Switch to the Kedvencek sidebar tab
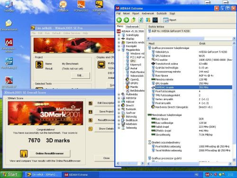The height and width of the screenshot is (178, 237). pyautogui.click(x=133, y=27)
